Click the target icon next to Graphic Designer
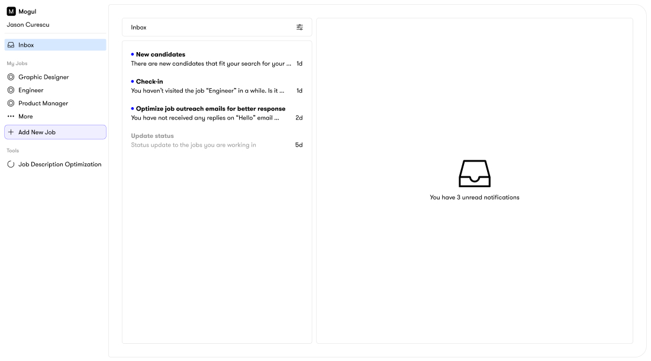 click(x=11, y=77)
